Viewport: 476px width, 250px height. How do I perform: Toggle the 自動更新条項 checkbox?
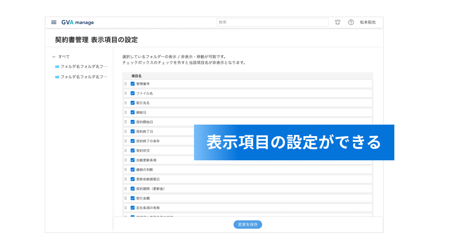pos(132,160)
